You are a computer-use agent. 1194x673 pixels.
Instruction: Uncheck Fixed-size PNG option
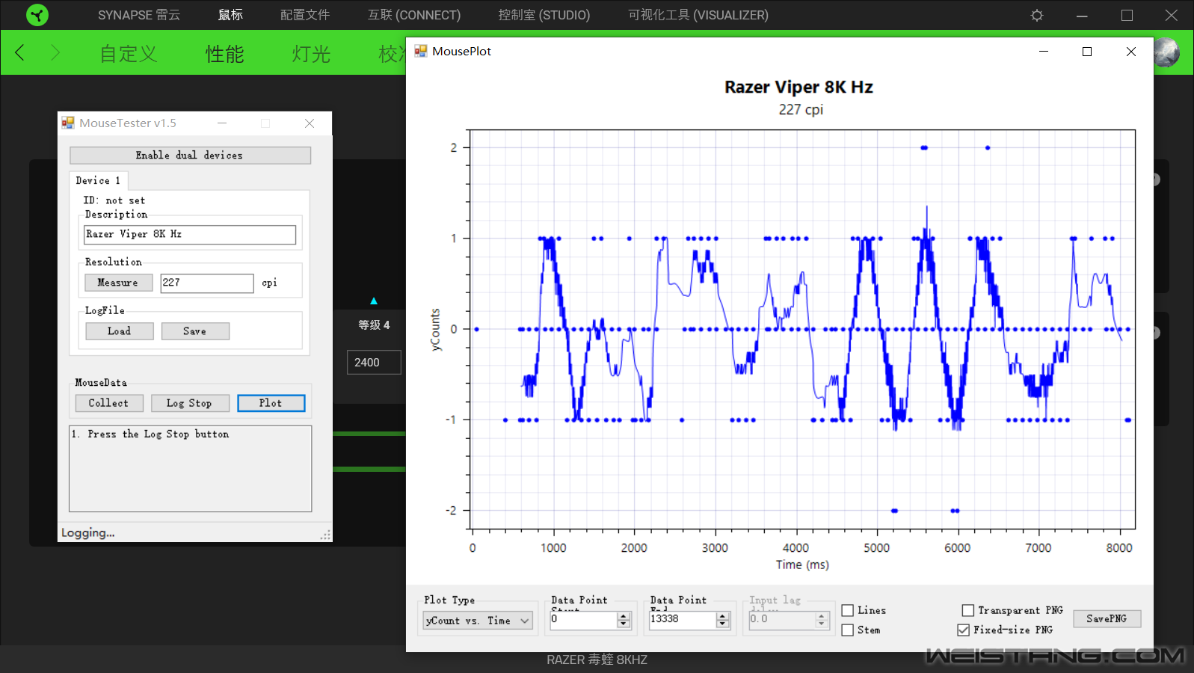(x=964, y=630)
